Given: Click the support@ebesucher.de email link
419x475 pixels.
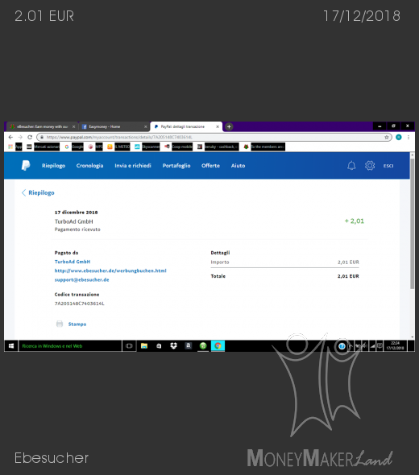Looking at the screenshot, I should (x=82, y=279).
